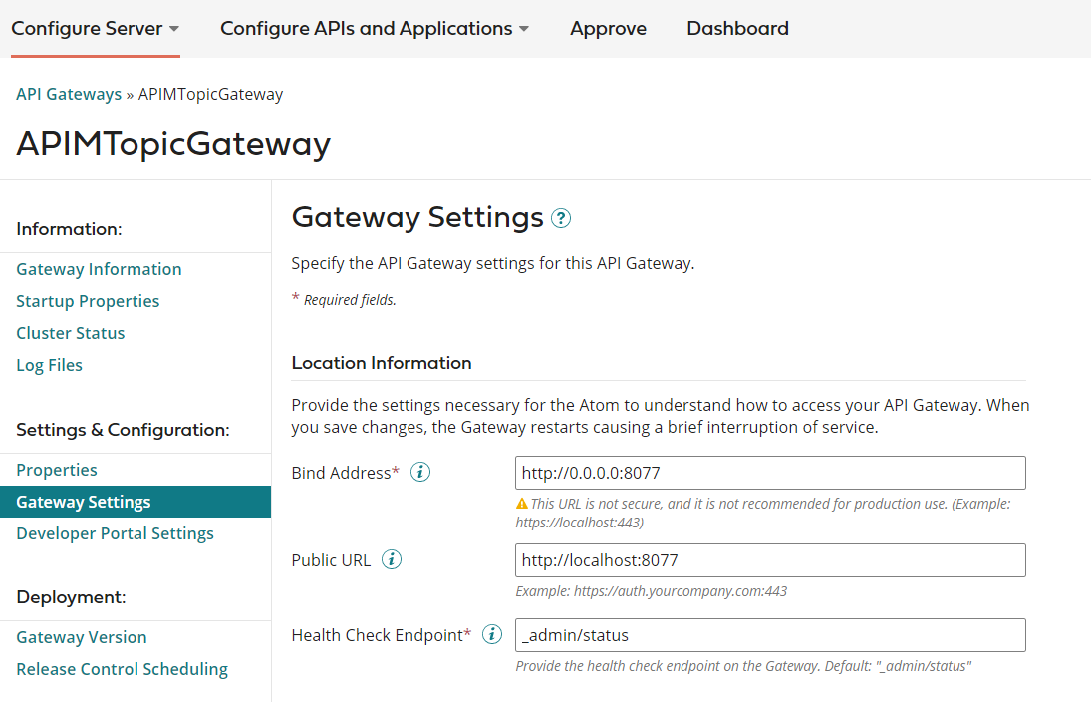View Startup Properties
The height and width of the screenshot is (702, 1091).
(x=88, y=300)
